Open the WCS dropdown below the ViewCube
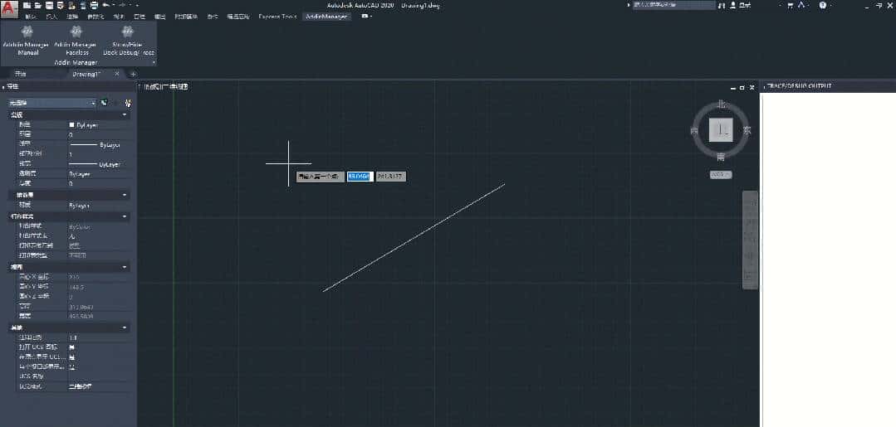Image resolution: width=896 pixels, height=427 pixels. (720, 175)
